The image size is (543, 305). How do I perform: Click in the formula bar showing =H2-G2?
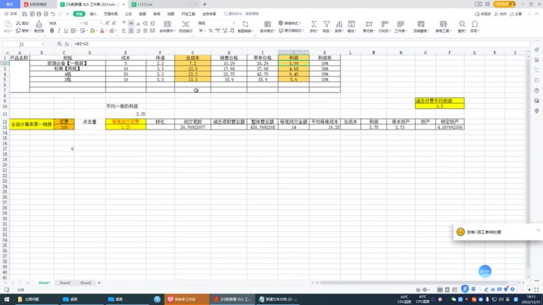[x=298, y=44]
